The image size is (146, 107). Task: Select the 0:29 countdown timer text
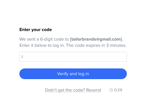(118, 90)
